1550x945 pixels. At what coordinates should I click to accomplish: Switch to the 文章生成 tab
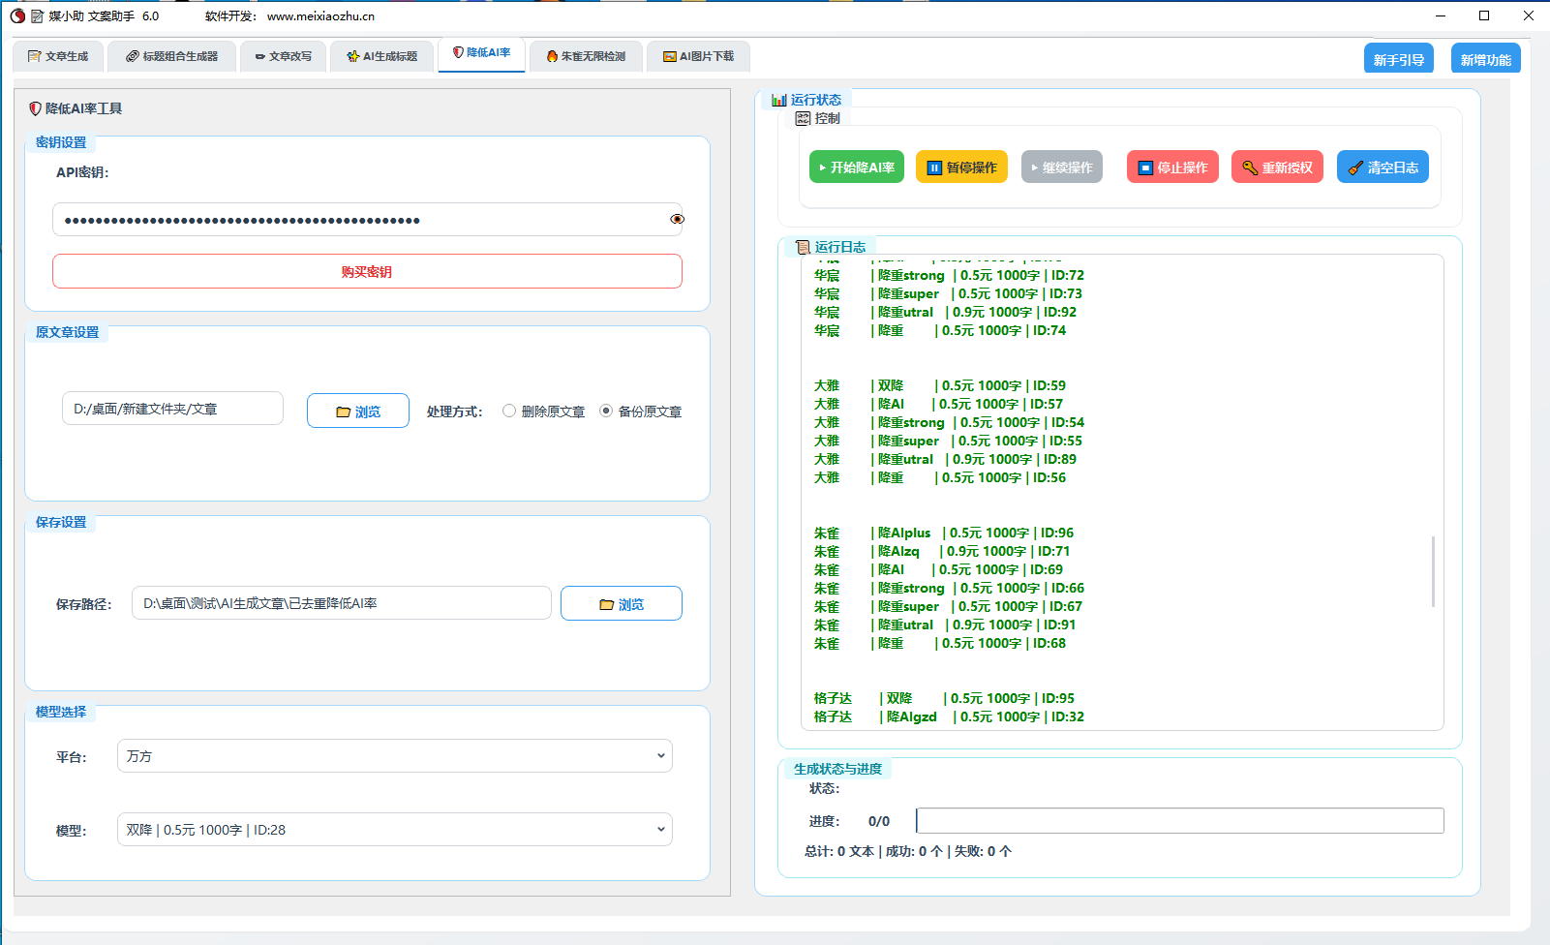coord(58,56)
